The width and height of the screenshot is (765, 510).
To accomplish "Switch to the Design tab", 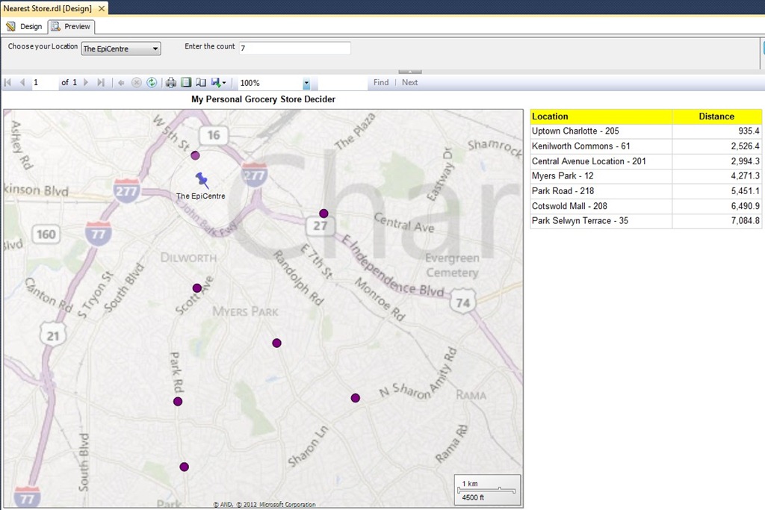I will click(x=24, y=26).
